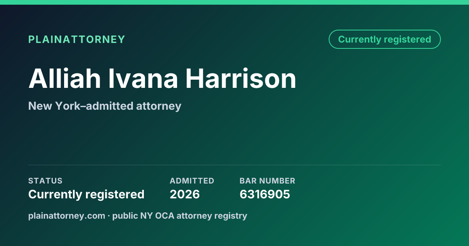Click the Currently registered status badge
469x246 pixels.
point(385,39)
